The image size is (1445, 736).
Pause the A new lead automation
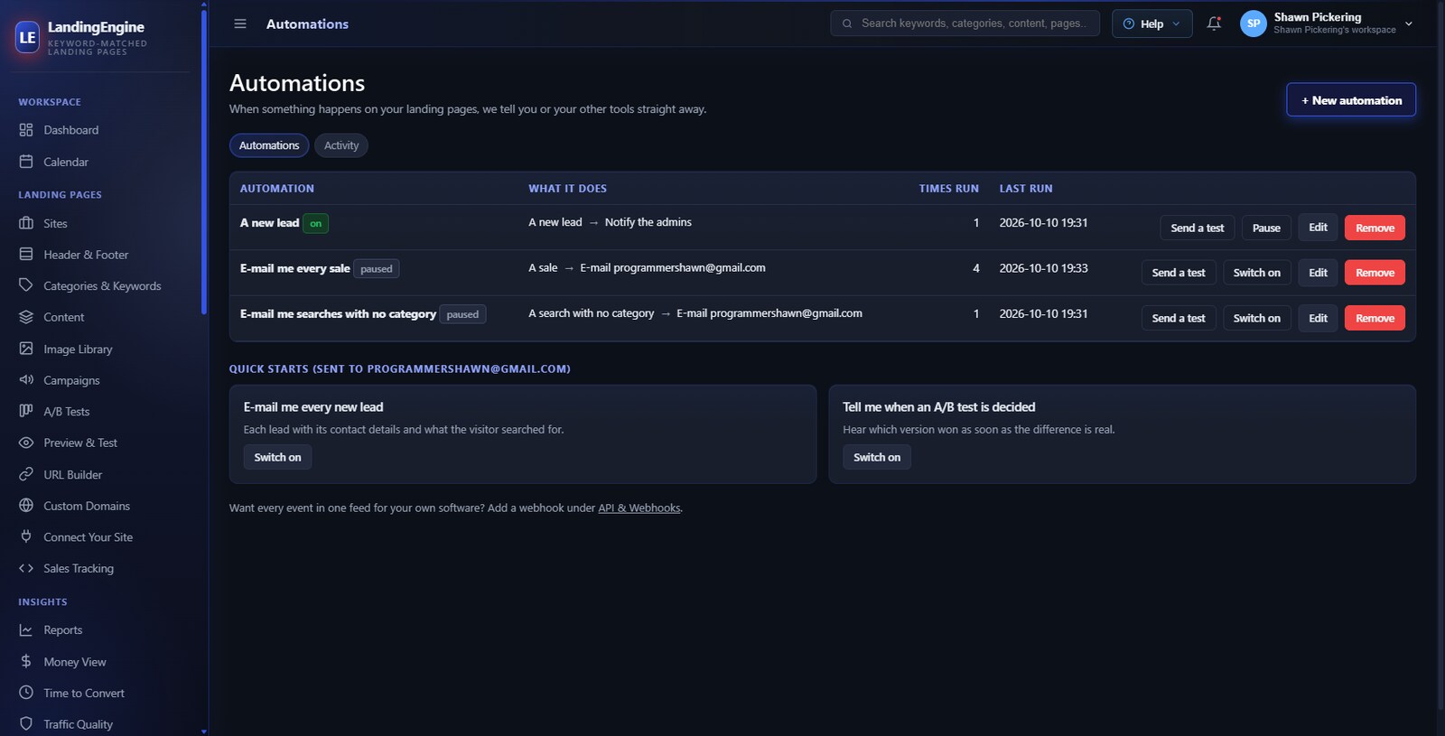tap(1266, 228)
